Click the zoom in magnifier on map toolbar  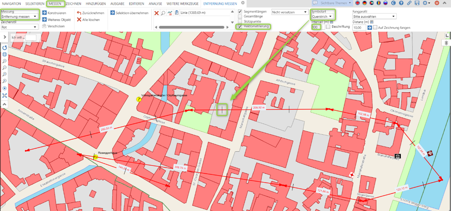[x=5, y=61]
